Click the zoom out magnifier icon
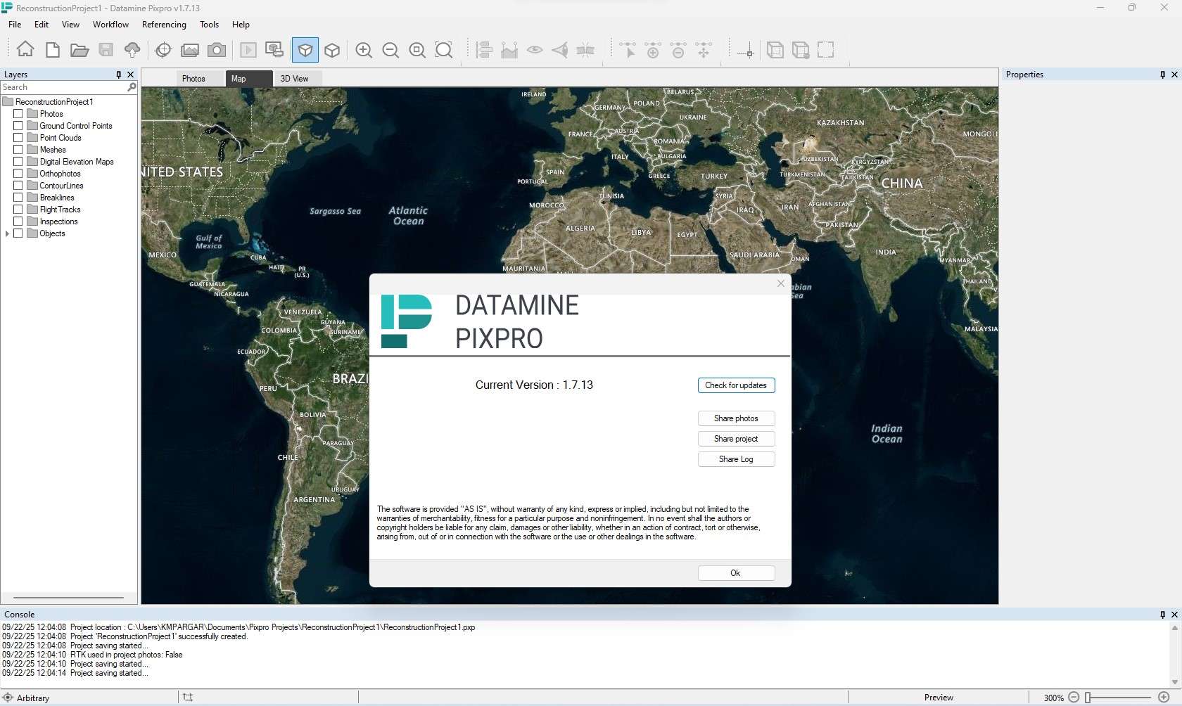Image resolution: width=1182 pixels, height=706 pixels. [x=390, y=50]
